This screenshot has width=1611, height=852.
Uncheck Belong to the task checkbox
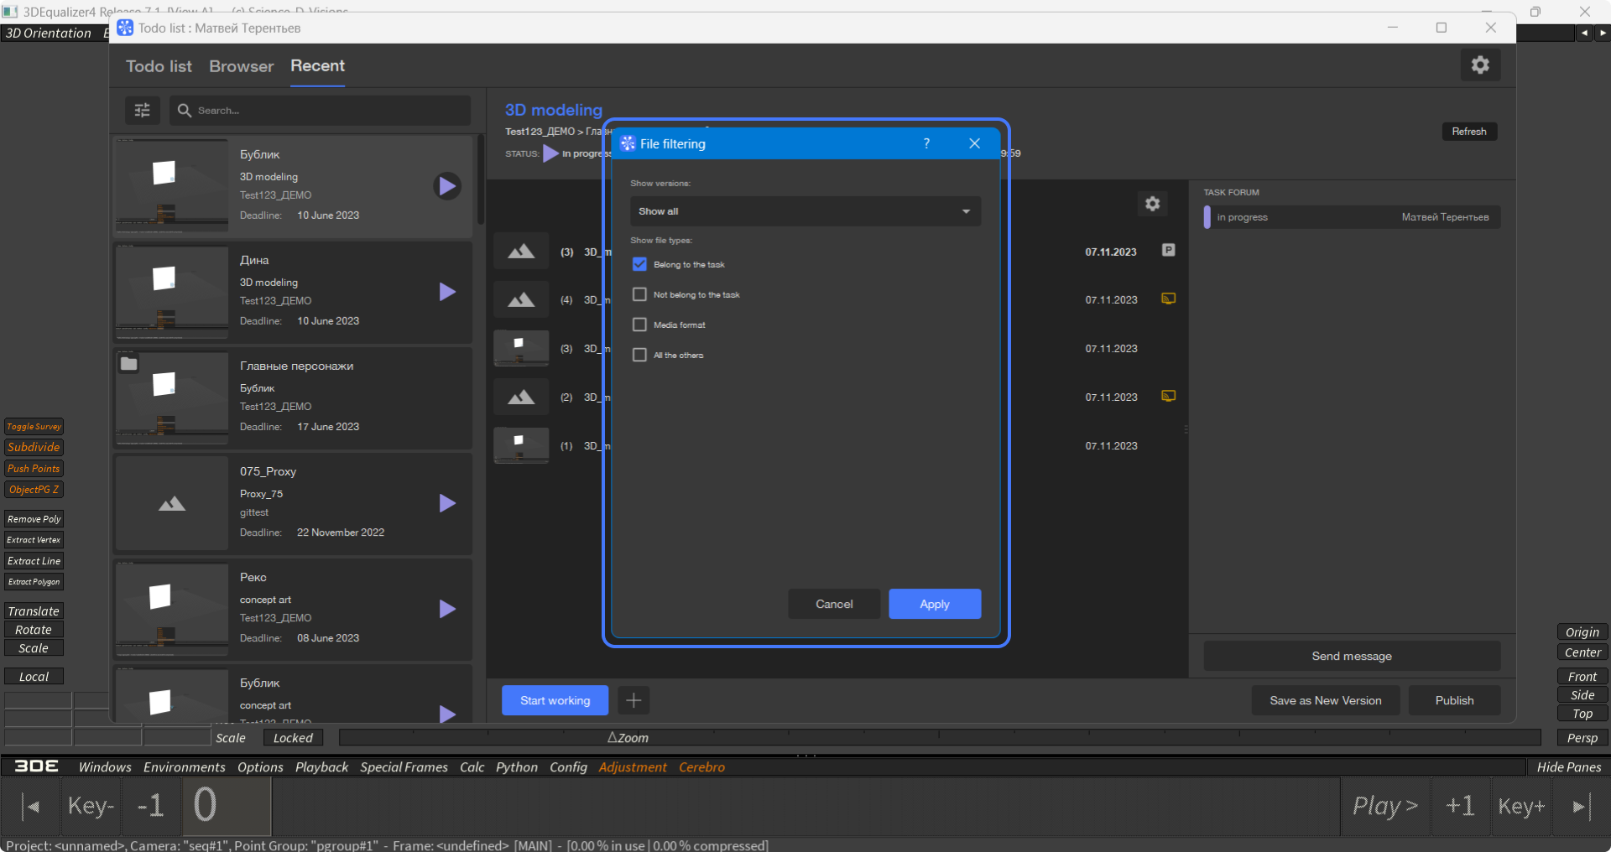click(639, 264)
